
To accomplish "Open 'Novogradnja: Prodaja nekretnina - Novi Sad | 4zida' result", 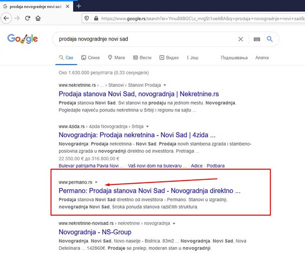I will point(137,135).
